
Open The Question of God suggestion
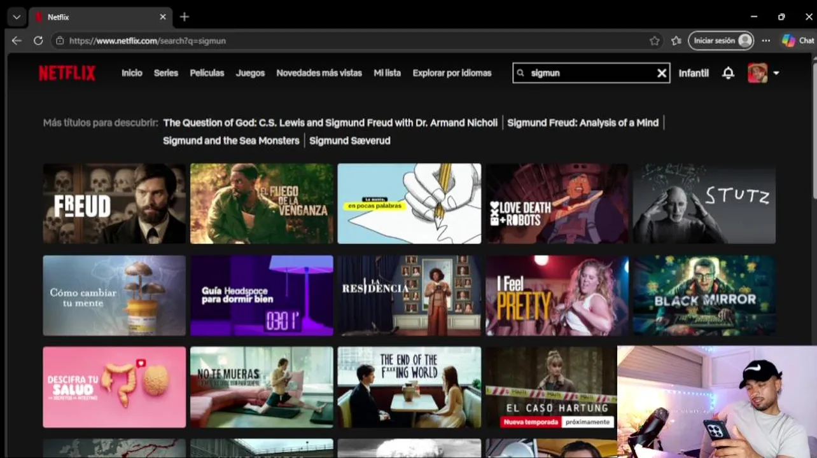point(330,123)
